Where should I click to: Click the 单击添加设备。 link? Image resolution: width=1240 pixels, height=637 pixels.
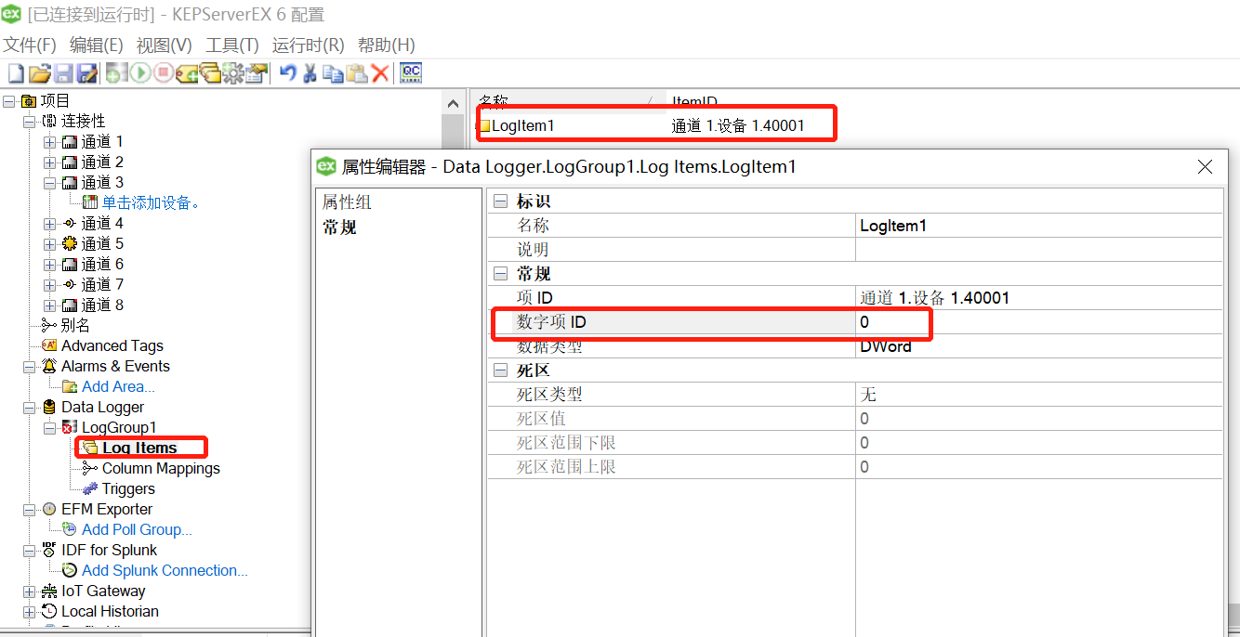click(152, 202)
